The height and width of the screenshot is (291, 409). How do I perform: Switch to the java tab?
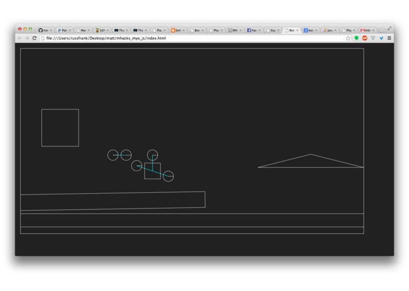coord(328,30)
